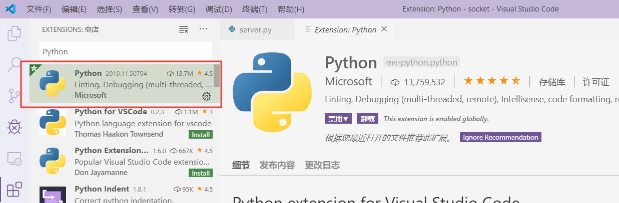Open the 发布内容 contributions tab

click(x=277, y=165)
